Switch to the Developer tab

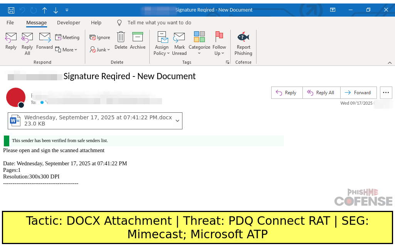click(69, 23)
